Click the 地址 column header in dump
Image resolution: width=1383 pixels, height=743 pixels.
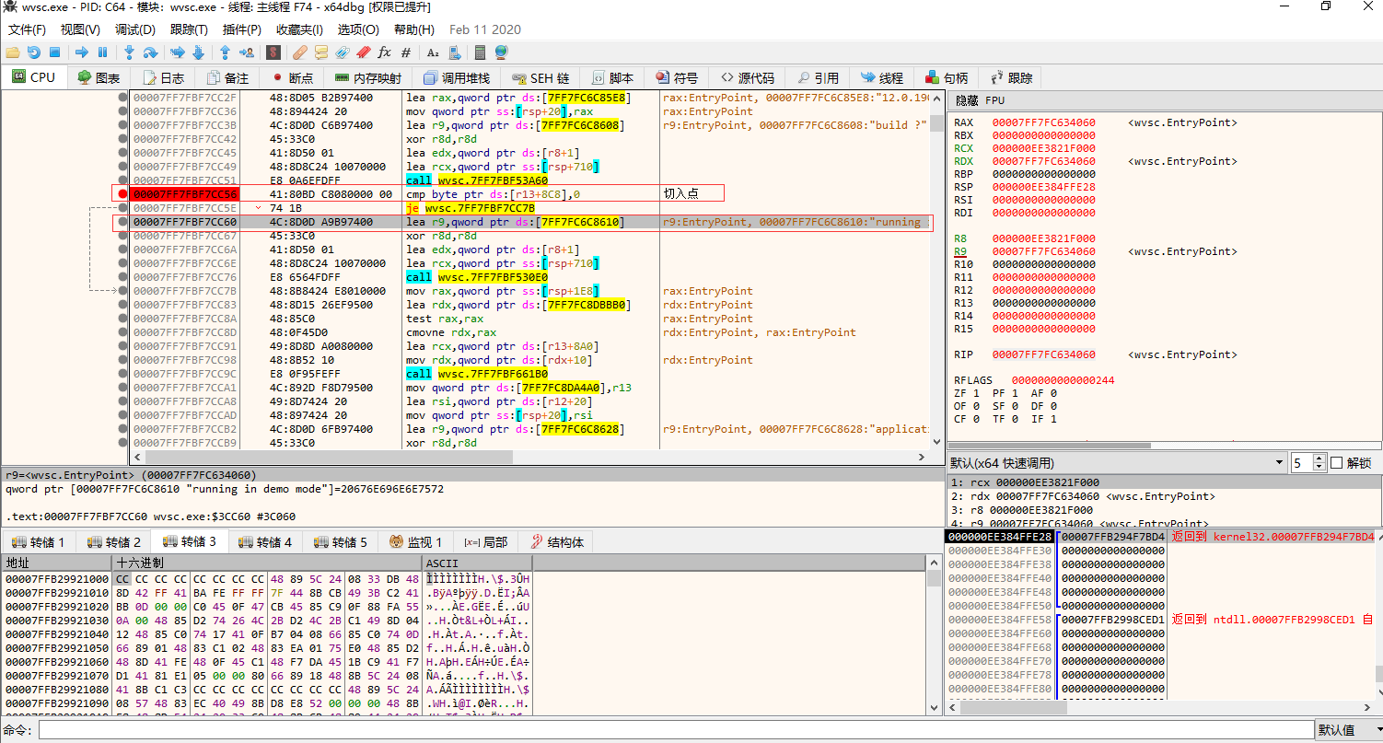coord(56,563)
